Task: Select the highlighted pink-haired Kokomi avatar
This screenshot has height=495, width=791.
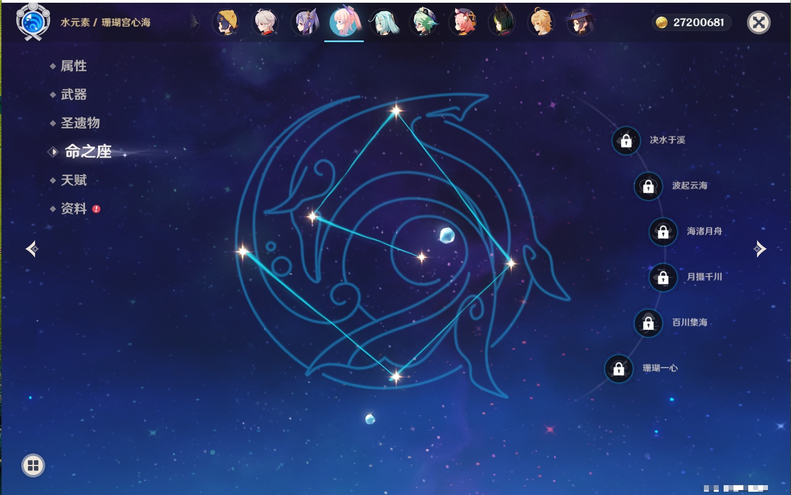Action: coord(345,22)
